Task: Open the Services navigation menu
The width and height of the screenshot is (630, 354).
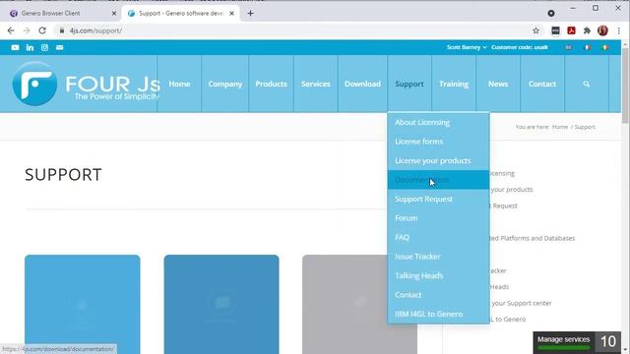Action: 316,84
